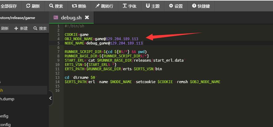
Task: Open 搜索 search from the top toolbar
Action: point(56,6)
